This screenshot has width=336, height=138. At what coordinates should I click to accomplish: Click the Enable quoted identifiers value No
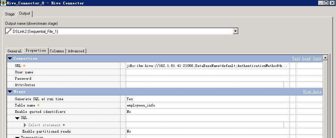(x=129, y=112)
